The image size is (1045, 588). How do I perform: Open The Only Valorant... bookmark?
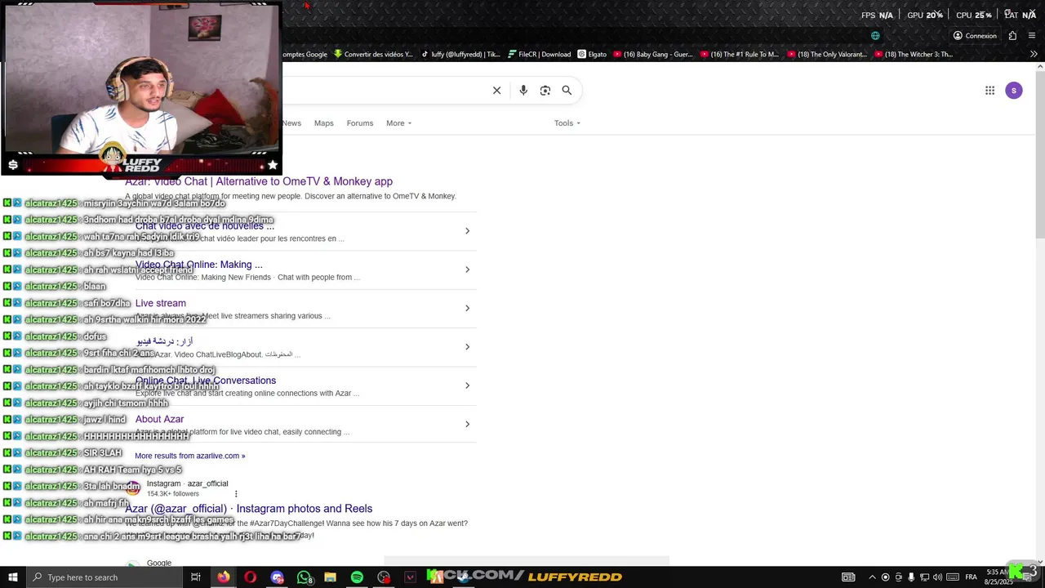point(827,55)
